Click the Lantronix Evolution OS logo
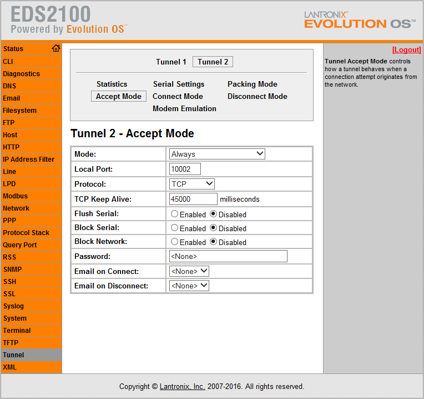The height and width of the screenshot is (399, 424). coord(360,20)
